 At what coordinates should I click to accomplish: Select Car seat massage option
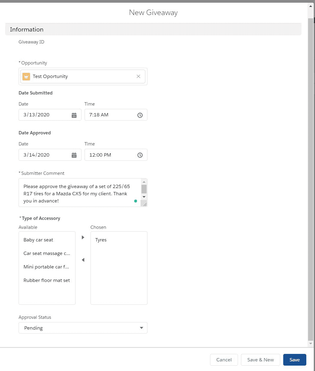click(47, 253)
